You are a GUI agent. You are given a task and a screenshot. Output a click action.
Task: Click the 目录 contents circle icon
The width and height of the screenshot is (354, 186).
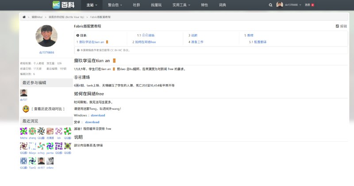pos(78,35)
